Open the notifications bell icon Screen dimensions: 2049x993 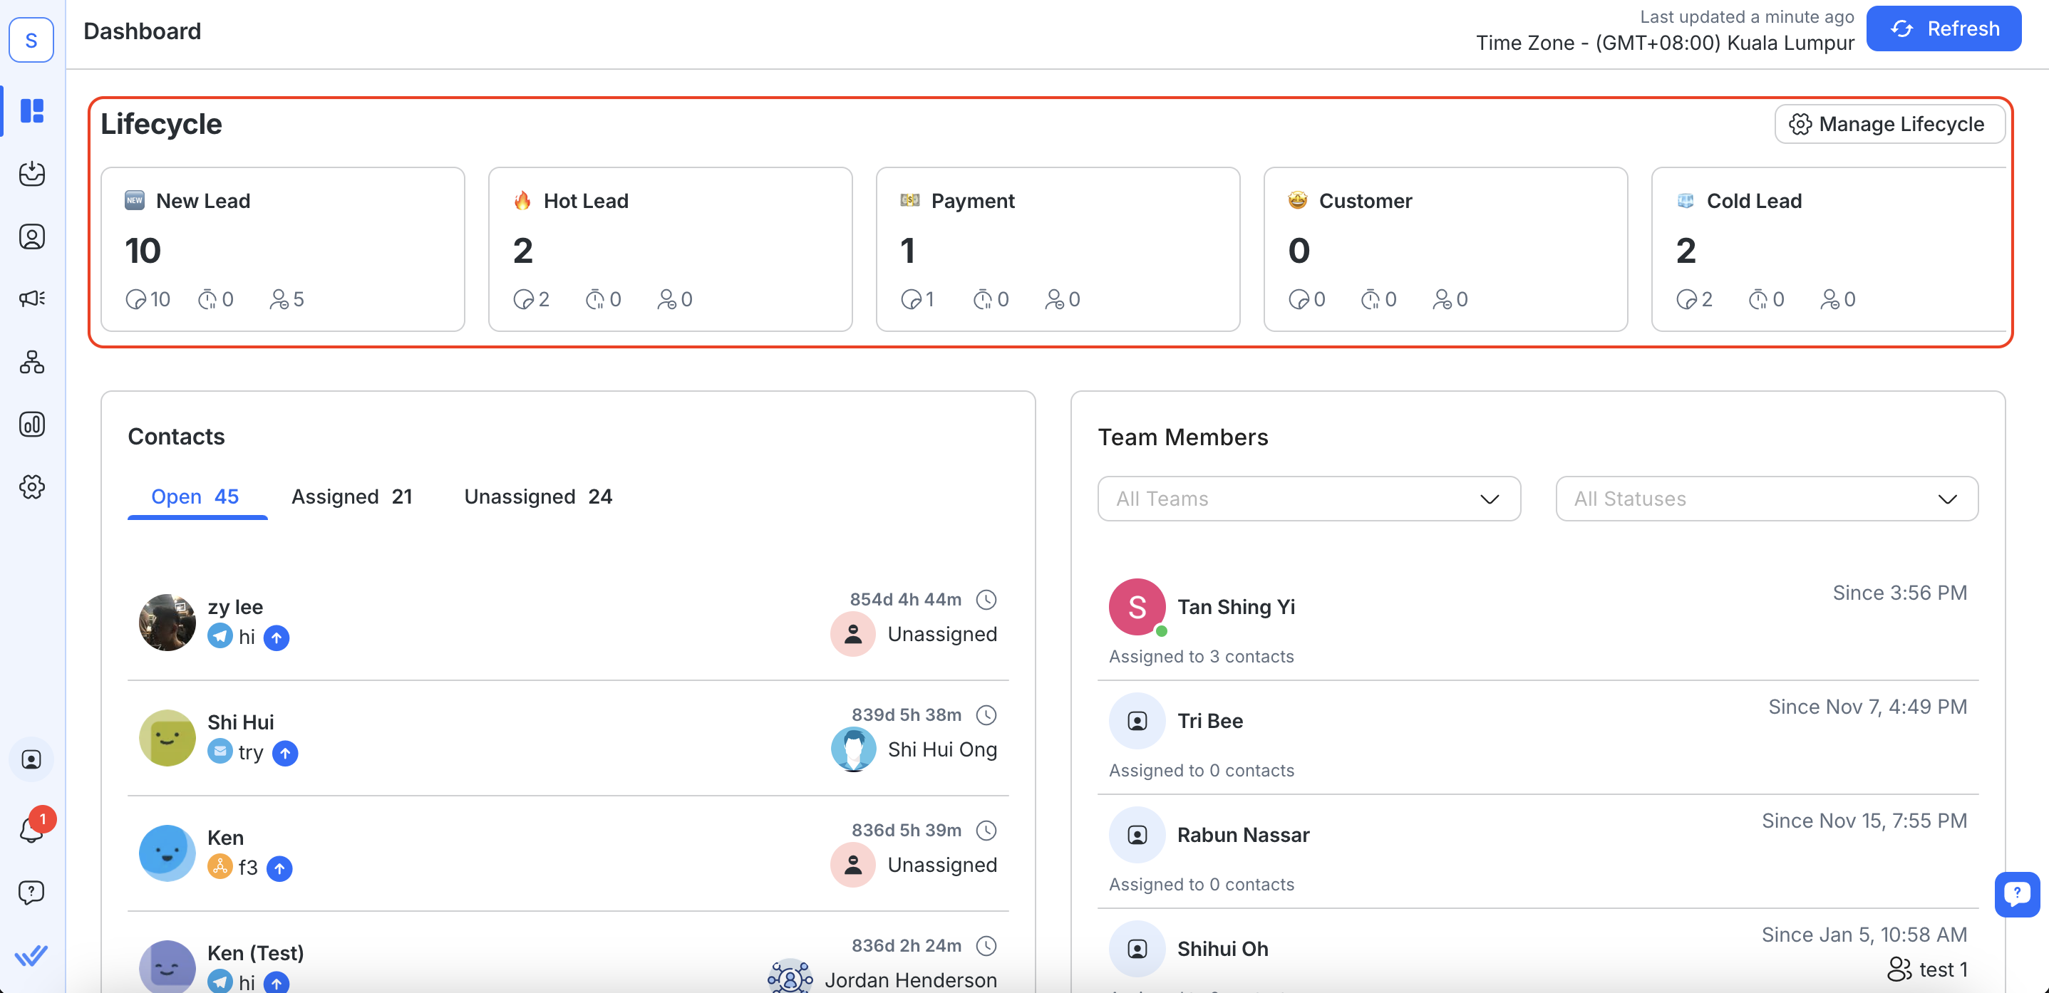32,829
